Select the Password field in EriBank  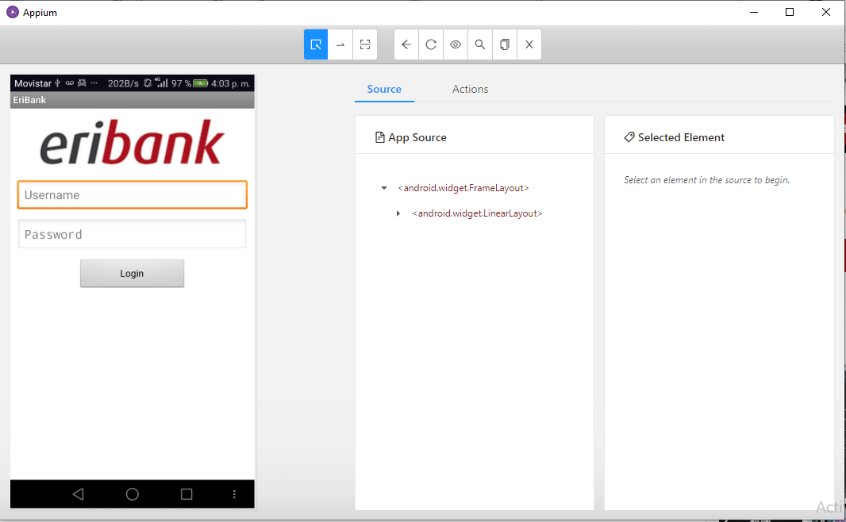tap(133, 234)
